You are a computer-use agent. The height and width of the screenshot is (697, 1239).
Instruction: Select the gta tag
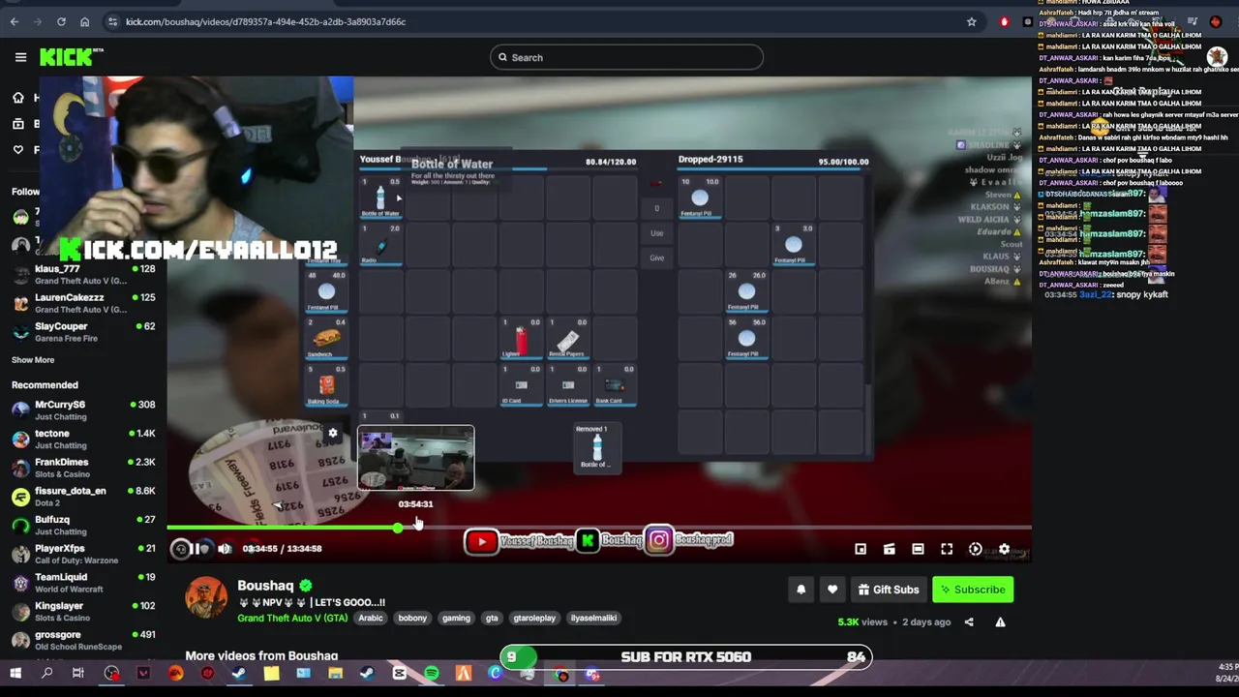pos(492,618)
